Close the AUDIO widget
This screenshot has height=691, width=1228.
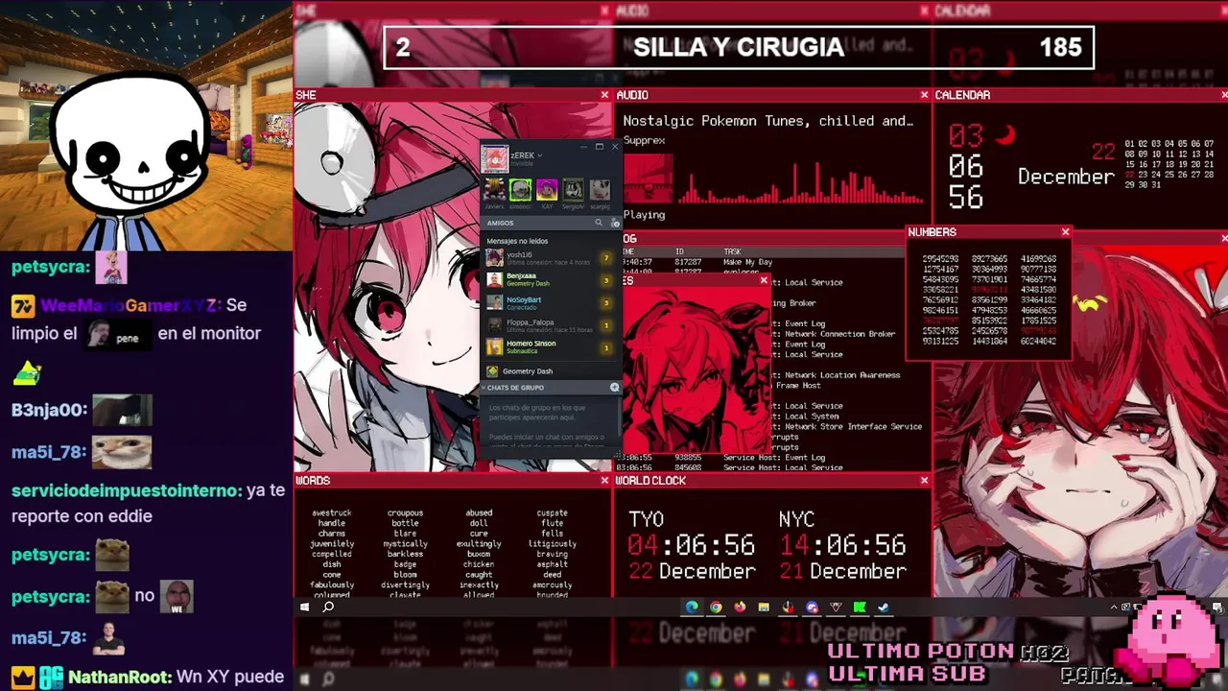(x=924, y=95)
